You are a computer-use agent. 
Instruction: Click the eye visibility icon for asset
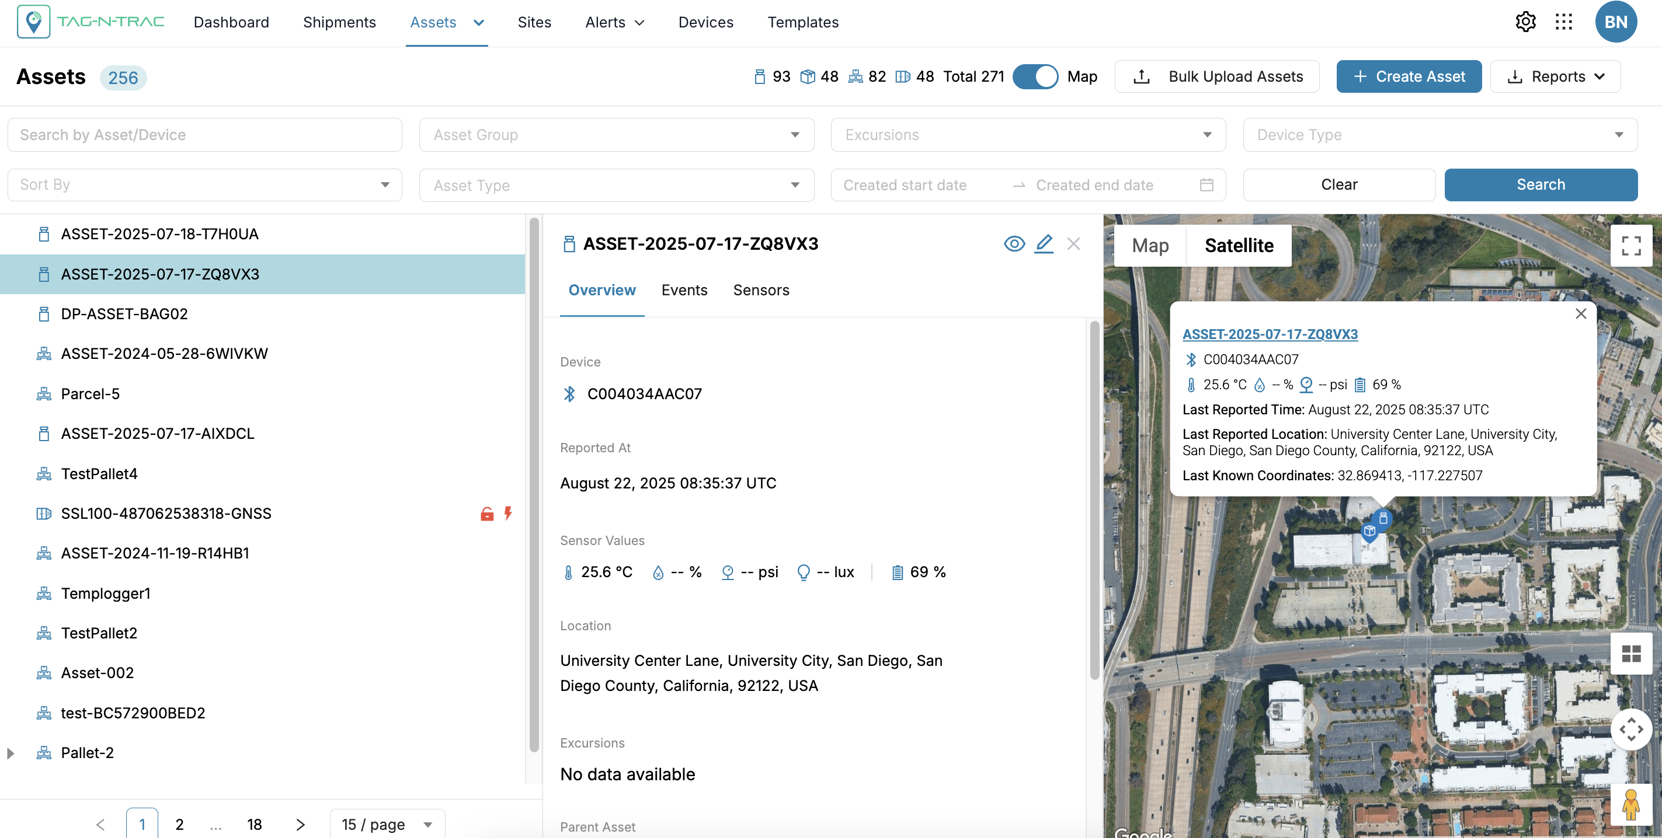pyautogui.click(x=1014, y=244)
